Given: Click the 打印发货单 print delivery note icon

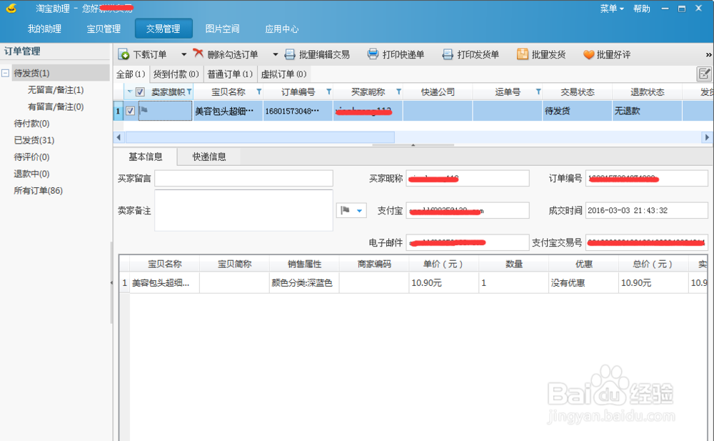Looking at the screenshot, I should coord(448,54).
